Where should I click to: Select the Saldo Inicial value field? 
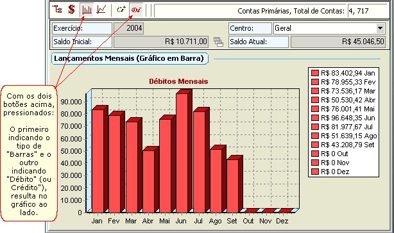click(161, 42)
